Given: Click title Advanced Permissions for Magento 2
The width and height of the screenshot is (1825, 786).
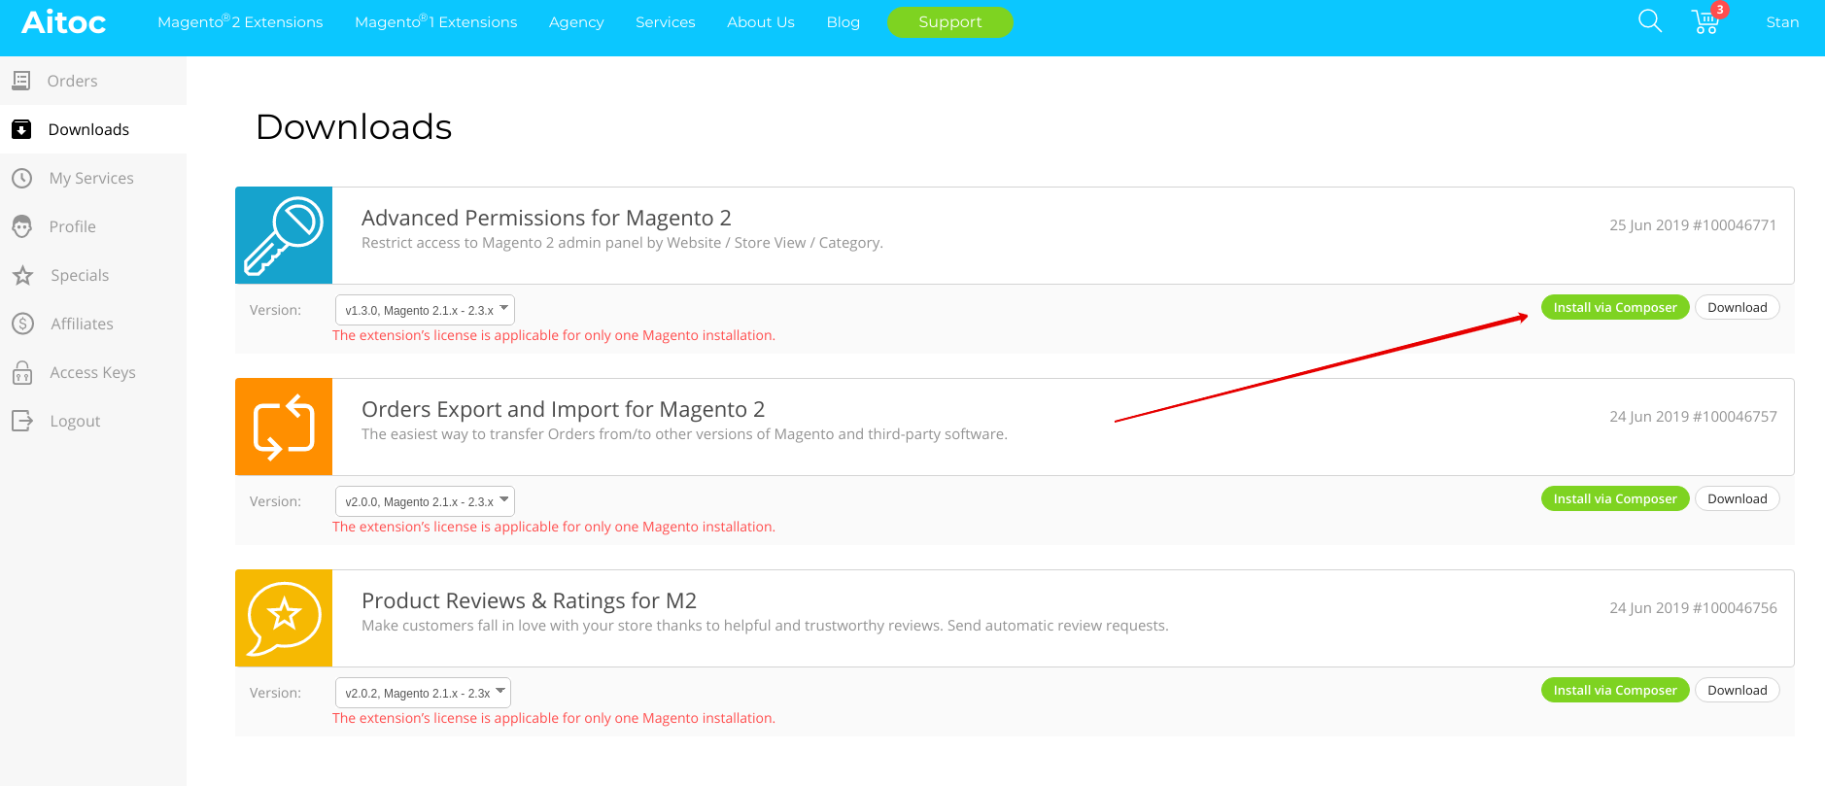Looking at the screenshot, I should 546,218.
